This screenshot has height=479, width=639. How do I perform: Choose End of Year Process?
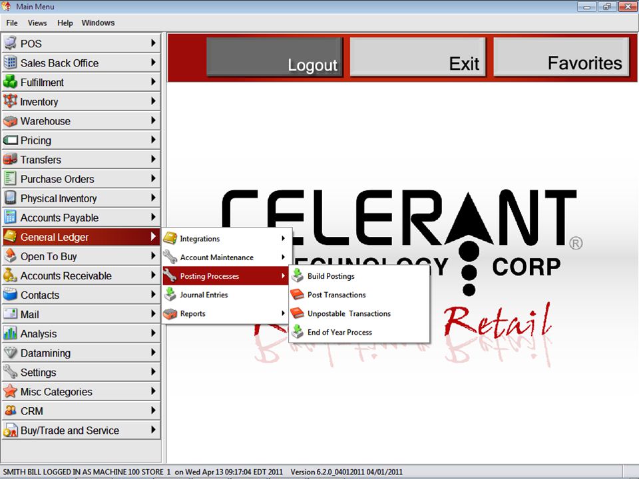tap(359, 332)
